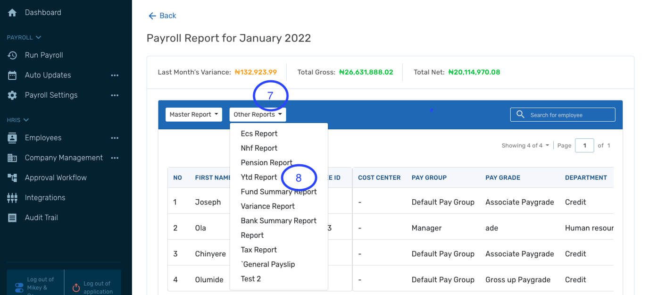
Task: Open the ellipsis menu next to Employees
Action: pos(115,137)
